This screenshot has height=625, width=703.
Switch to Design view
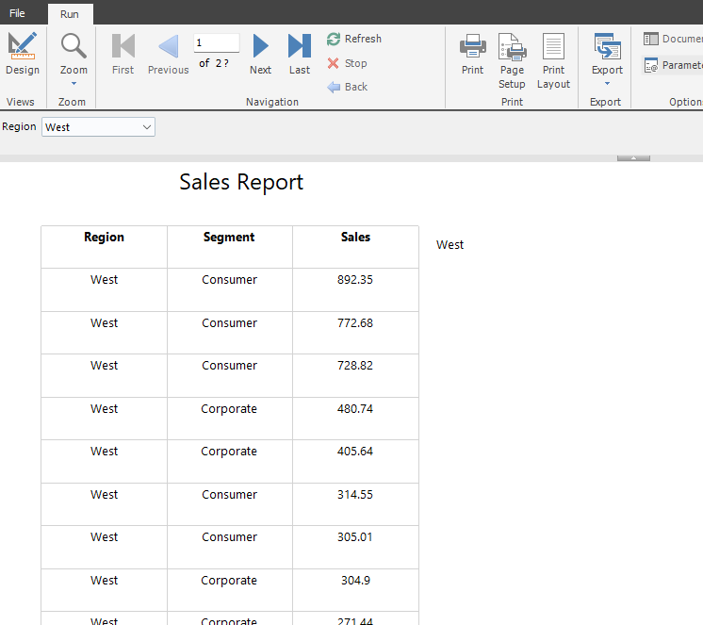point(23,53)
